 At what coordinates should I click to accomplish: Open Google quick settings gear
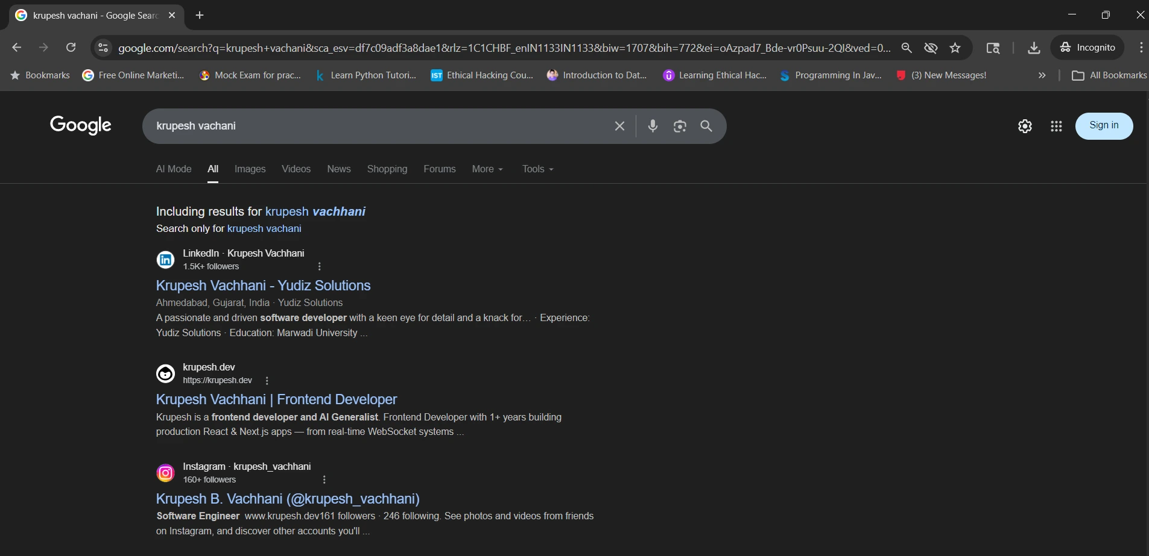[1025, 126]
